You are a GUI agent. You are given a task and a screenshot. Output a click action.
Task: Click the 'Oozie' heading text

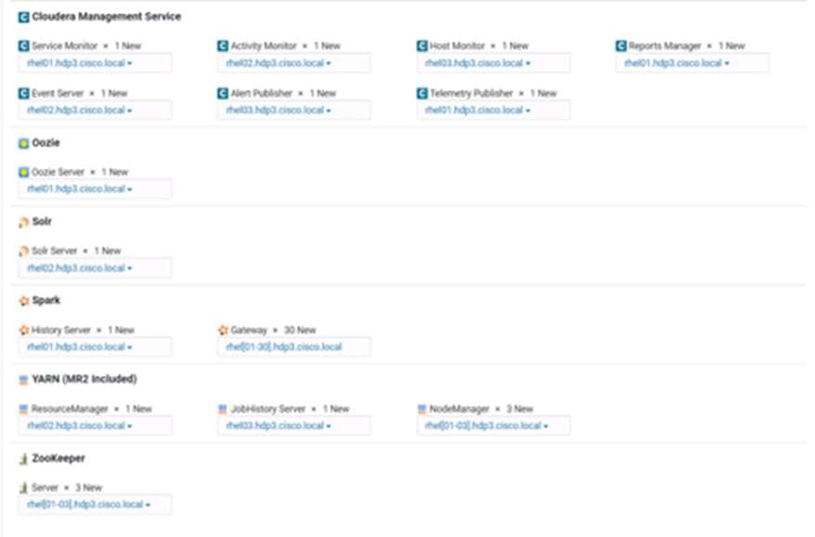click(45, 142)
